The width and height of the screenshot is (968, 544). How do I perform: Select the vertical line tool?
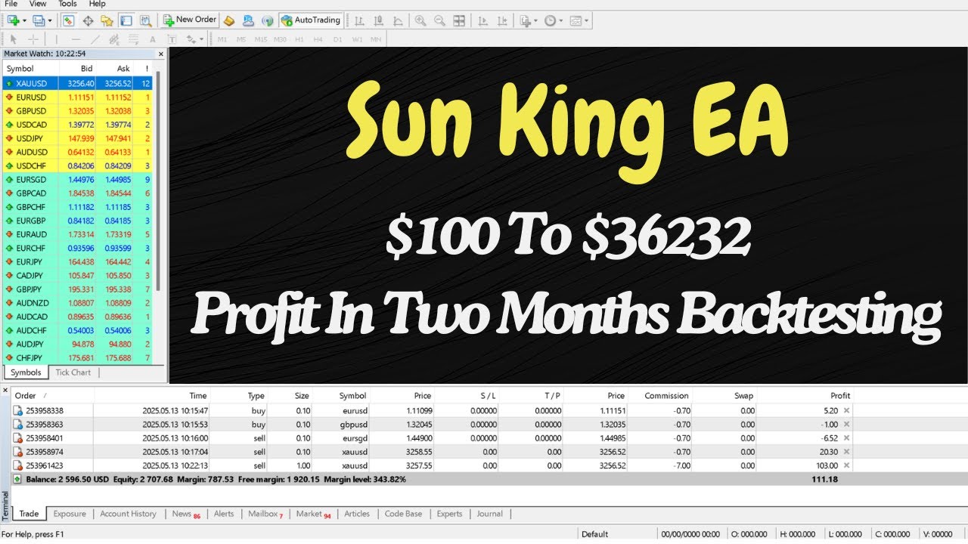[55, 39]
